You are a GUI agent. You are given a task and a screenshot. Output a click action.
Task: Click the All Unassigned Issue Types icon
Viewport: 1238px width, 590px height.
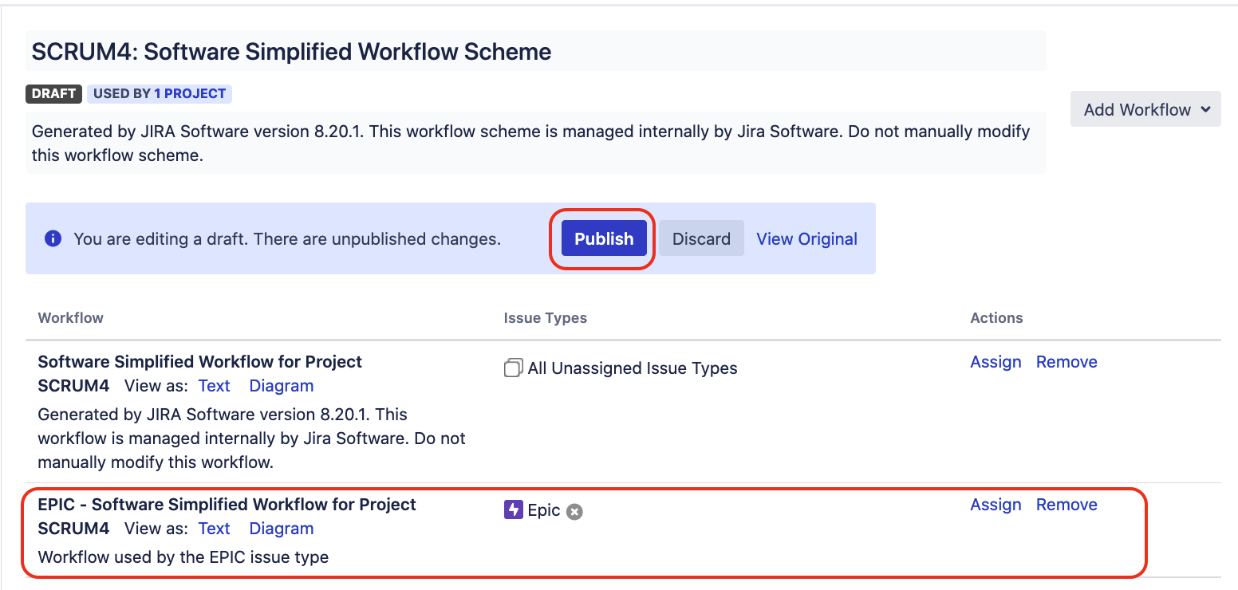coord(514,368)
